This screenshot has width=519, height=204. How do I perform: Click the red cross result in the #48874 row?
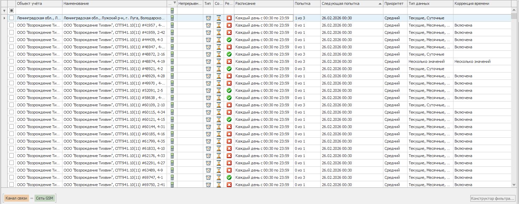click(229, 61)
